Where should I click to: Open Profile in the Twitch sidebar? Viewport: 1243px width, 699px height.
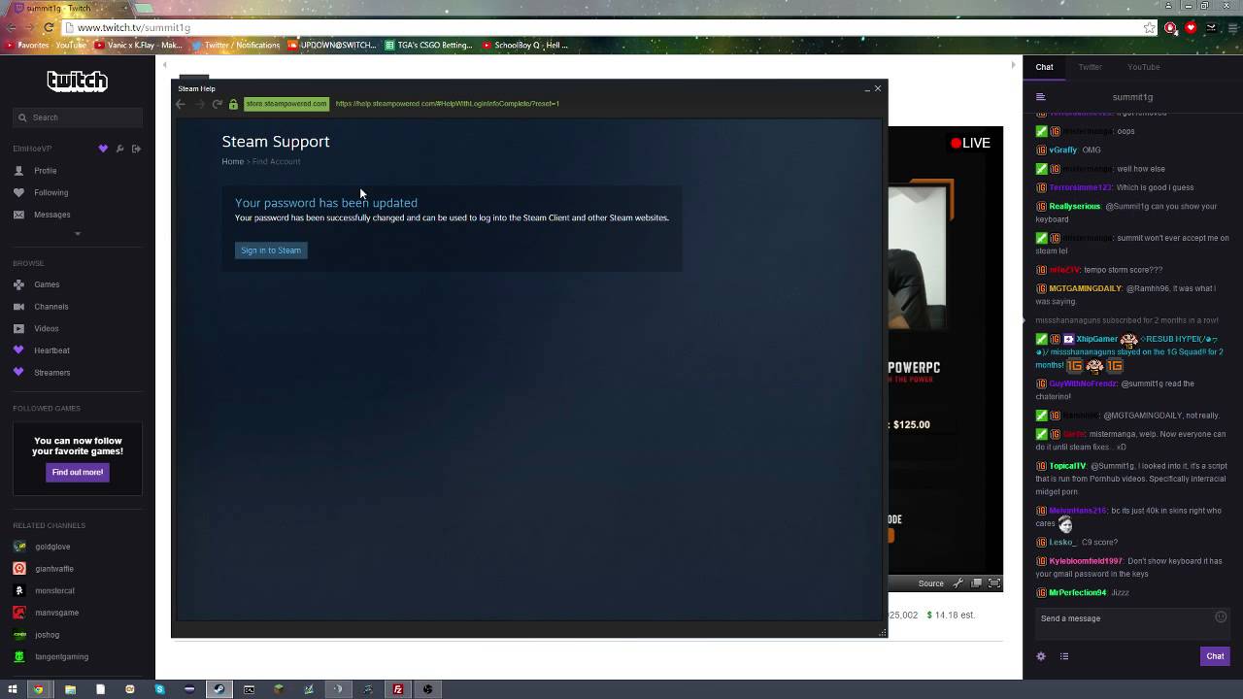click(x=46, y=171)
